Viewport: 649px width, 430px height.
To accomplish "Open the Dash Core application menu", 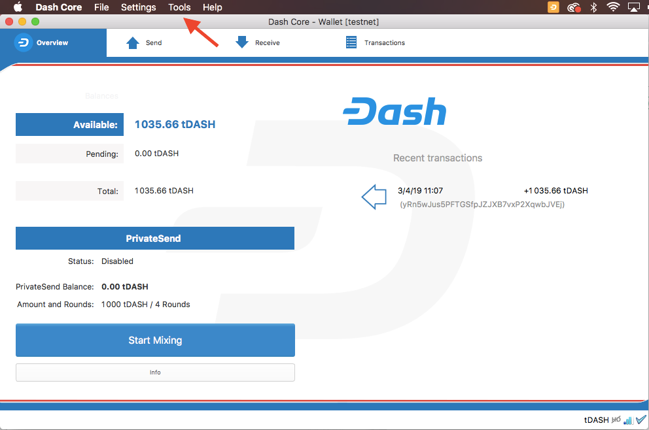I will [59, 7].
